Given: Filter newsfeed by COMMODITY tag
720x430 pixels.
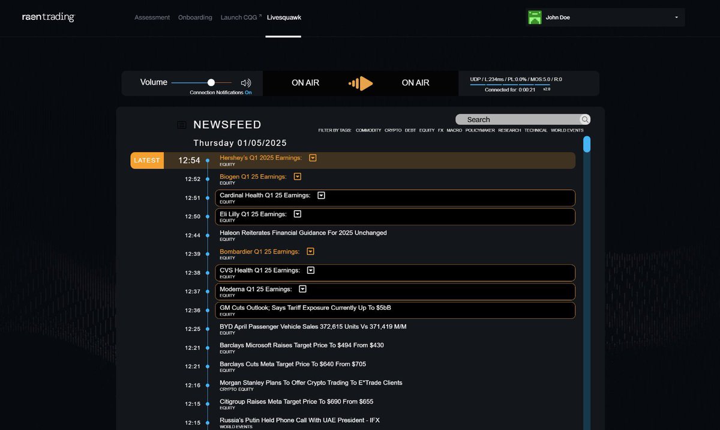Looking at the screenshot, I should coord(368,130).
